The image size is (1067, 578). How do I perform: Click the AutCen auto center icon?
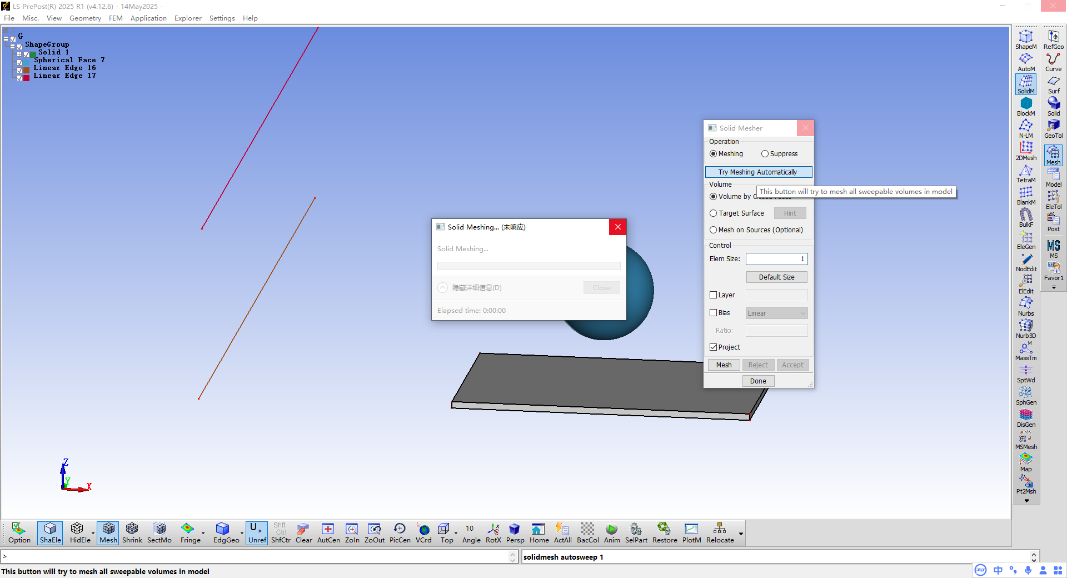[328, 532]
